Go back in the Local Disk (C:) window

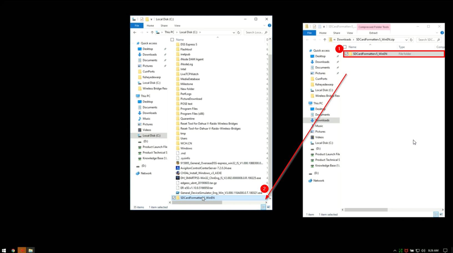click(x=135, y=32)
